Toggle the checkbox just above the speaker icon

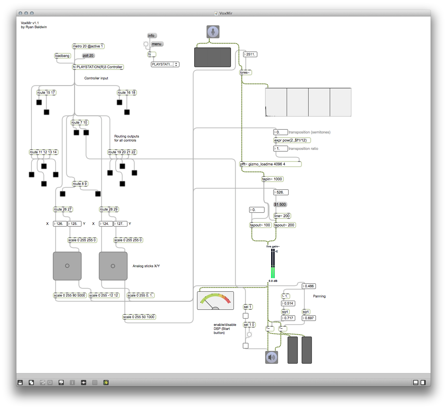tap(246, 346)
